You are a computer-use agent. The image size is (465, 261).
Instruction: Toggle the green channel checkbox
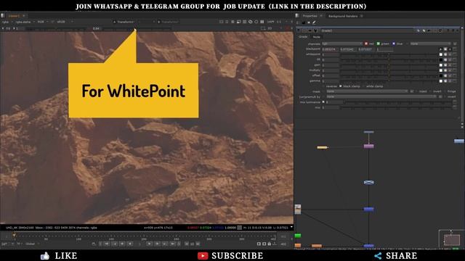378,43
